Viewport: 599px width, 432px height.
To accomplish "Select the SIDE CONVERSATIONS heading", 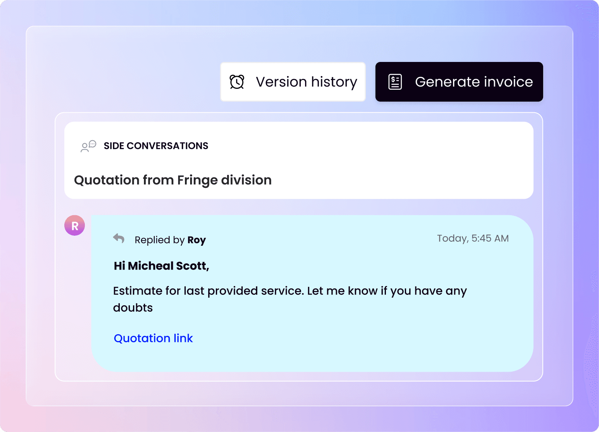I will point(156,146).
